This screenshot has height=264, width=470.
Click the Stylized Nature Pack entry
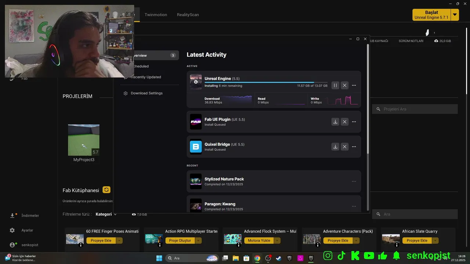[274, 181]
